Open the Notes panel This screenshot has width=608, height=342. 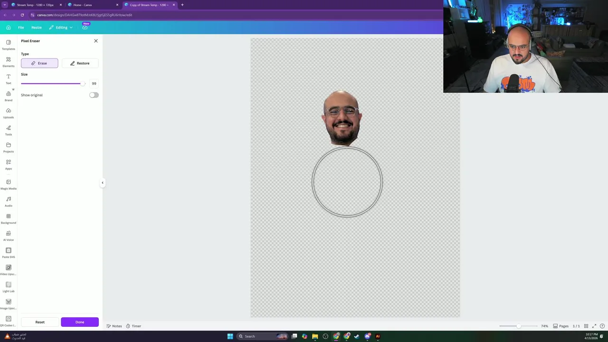pyautogui.click(x=114, y=326)
